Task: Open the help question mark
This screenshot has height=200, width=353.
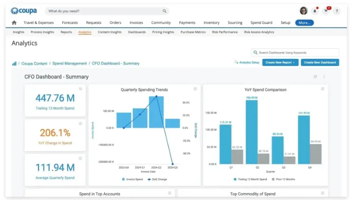Action: tap(337, 11)
